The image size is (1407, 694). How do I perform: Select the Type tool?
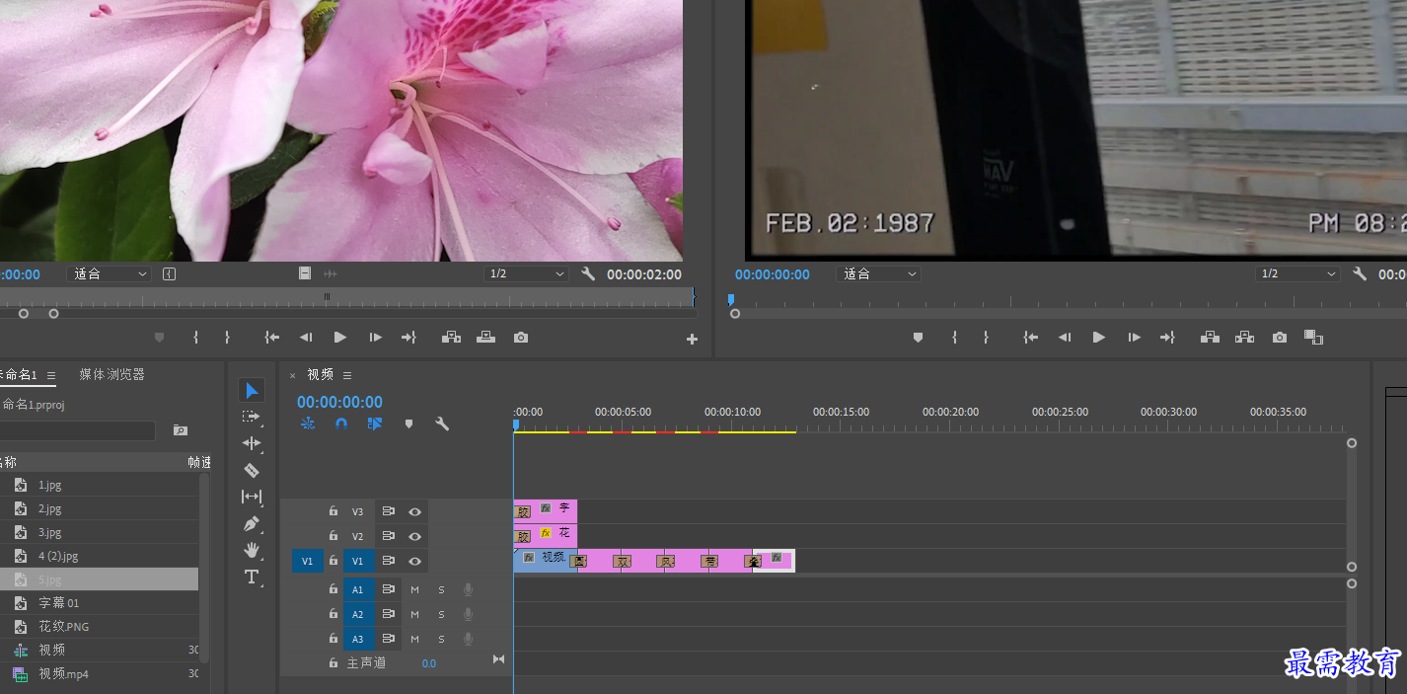click(x=252, y=577)
